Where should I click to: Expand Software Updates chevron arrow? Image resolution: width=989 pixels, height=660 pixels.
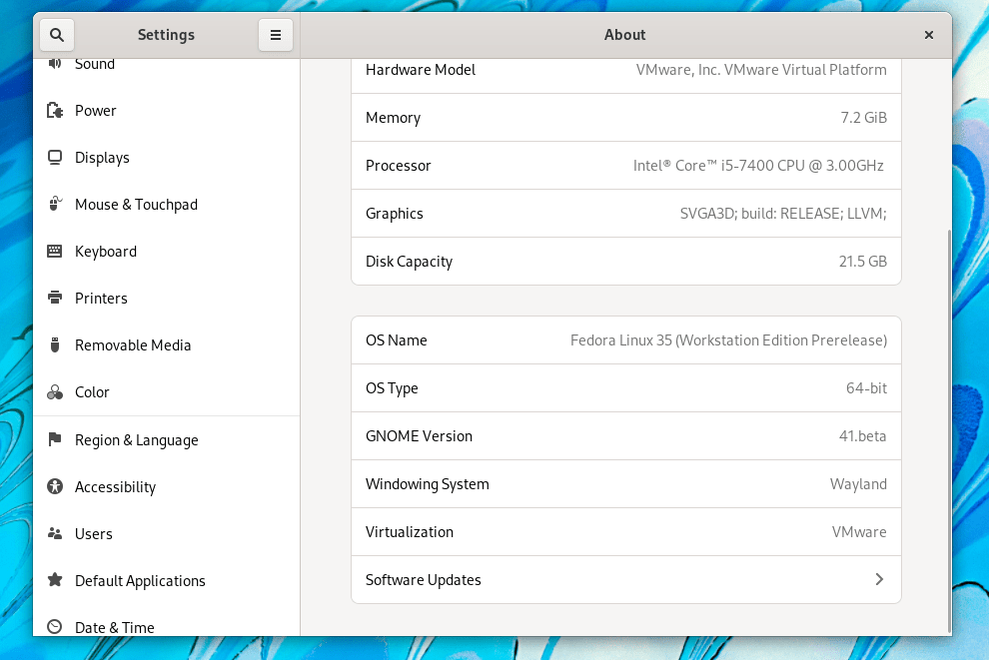(x=879, y=580)
